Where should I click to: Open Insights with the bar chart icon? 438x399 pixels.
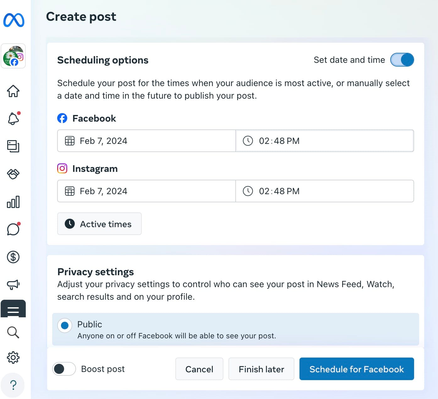coord(13,202)
